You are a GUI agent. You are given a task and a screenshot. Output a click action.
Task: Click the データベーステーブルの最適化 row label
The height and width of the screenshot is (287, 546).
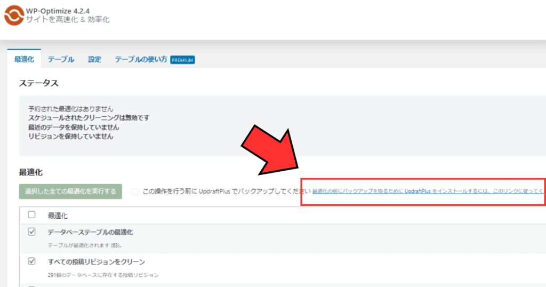(x=90, y=232)
